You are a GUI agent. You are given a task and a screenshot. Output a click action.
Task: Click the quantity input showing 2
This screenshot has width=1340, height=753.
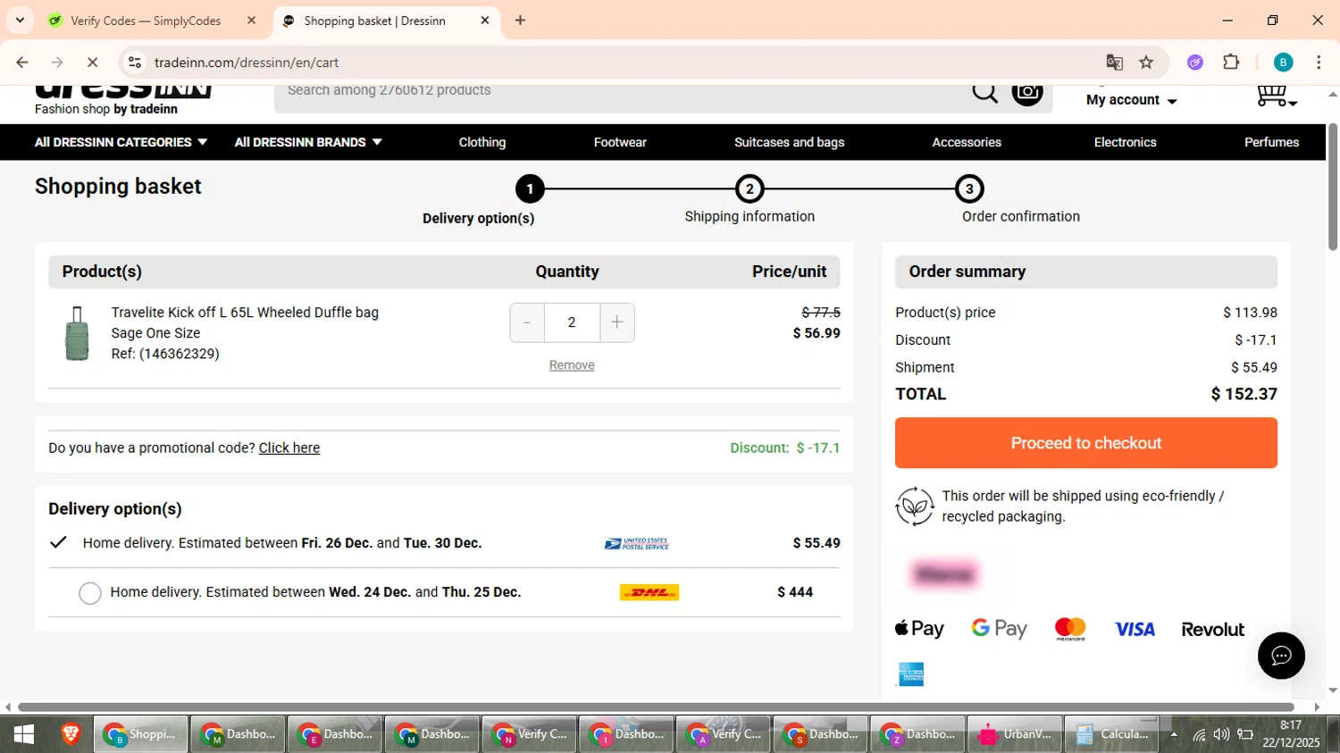[572, 322]
